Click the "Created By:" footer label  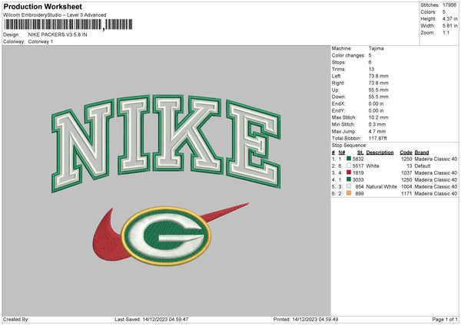[16, 320]
